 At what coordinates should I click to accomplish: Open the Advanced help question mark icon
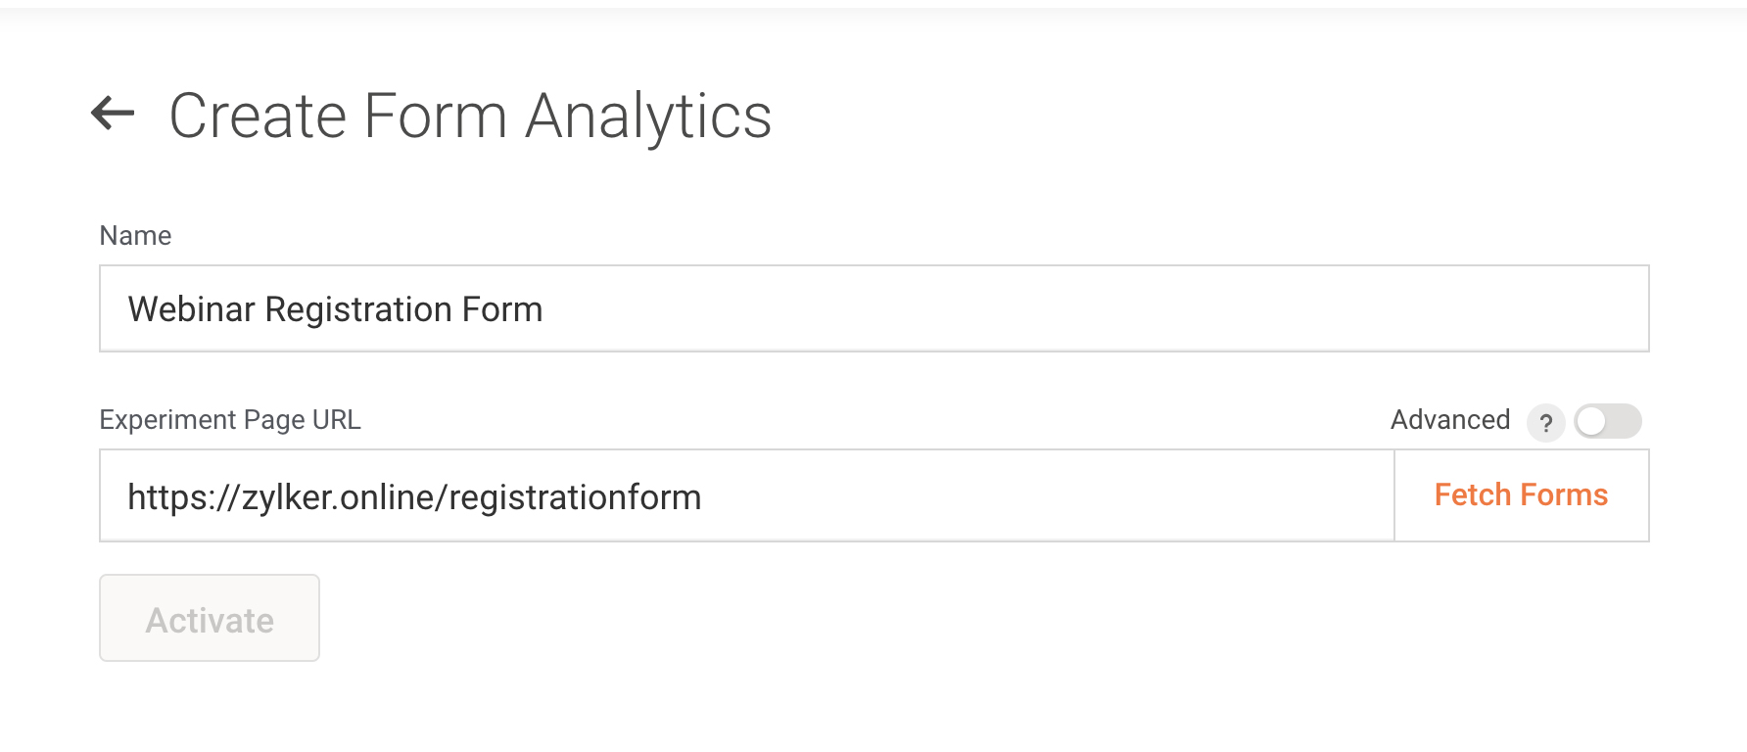click(x=1545, y=423)
